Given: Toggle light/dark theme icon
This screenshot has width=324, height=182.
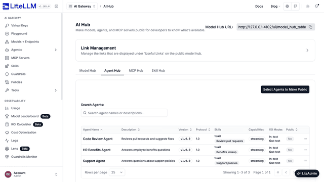Looking at the screenshot, I should pyautogui.click(x=308, y=7).
